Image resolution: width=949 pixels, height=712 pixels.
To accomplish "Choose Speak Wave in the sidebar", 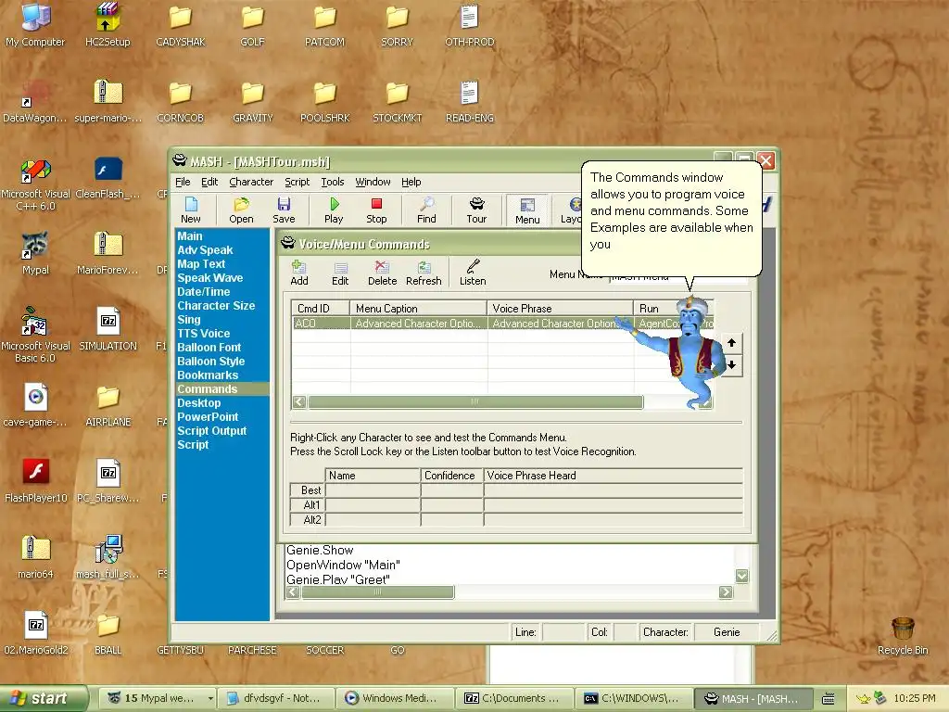I will coord(210,278).
